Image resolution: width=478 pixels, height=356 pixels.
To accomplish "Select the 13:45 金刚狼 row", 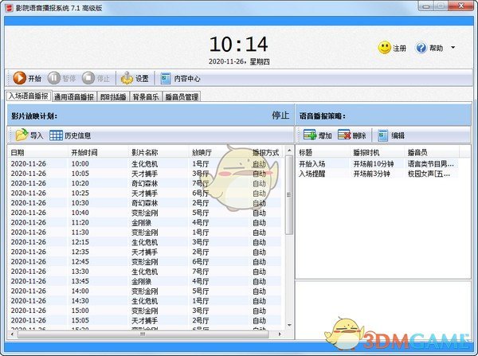I will tap(145, 281).
